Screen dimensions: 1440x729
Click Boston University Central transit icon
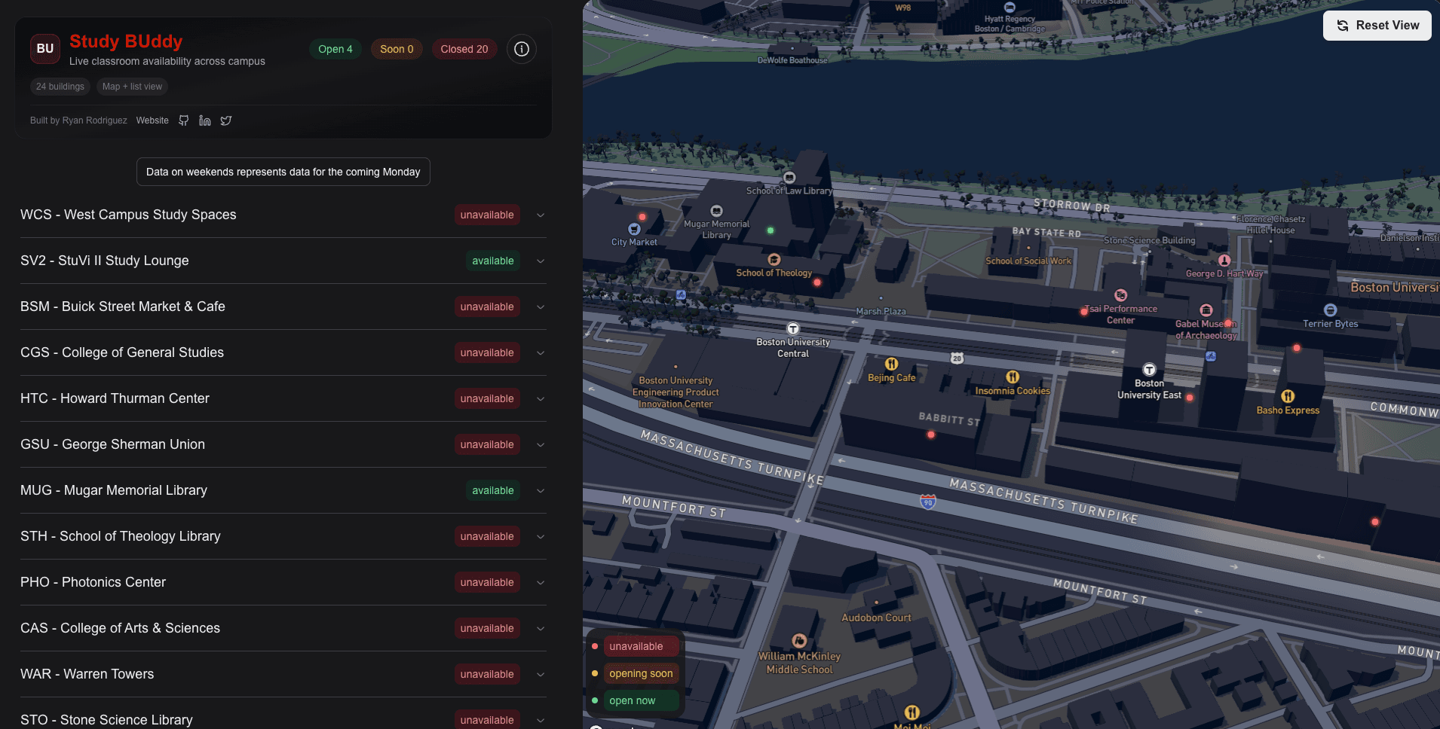[793, 329]
